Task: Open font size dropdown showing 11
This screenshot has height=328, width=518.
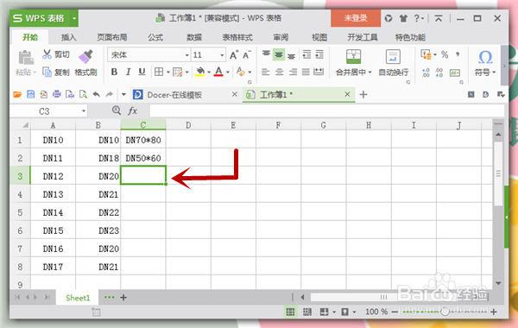Action: pos(208,55)
